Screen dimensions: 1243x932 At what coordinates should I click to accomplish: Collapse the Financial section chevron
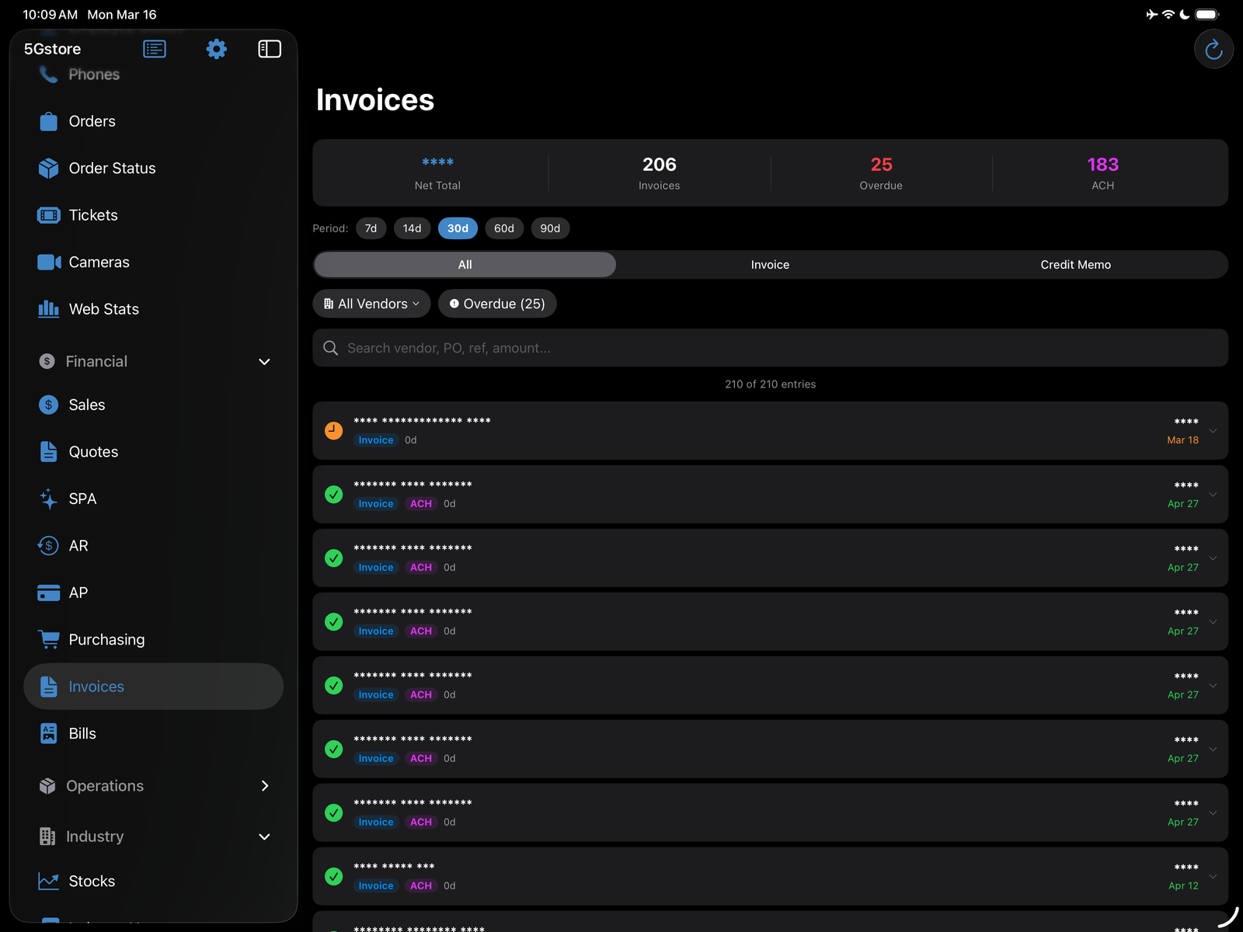click(x=264, y=361)
